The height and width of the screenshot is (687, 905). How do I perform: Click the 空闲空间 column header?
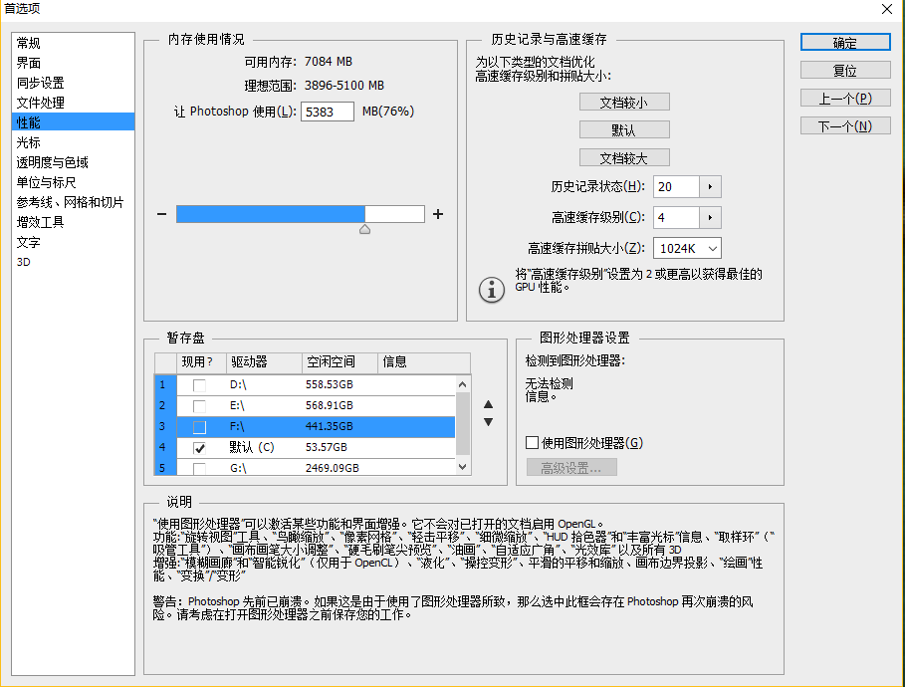(339, 362)
